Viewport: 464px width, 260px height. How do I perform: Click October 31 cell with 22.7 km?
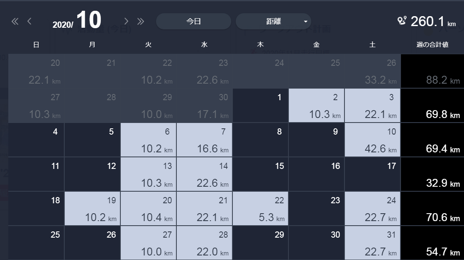click(x=372, y=243)
